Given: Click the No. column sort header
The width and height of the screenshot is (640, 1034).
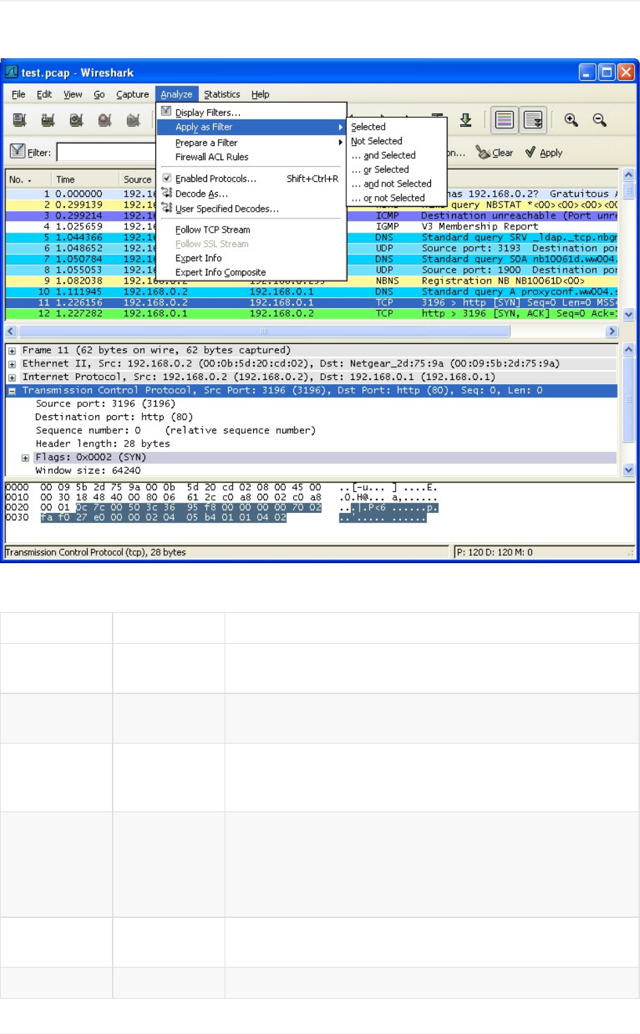Looking at the screenshot, I should tap(28, 179).
